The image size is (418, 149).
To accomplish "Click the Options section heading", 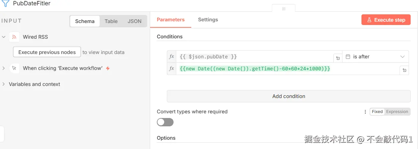I will point(166,138).
